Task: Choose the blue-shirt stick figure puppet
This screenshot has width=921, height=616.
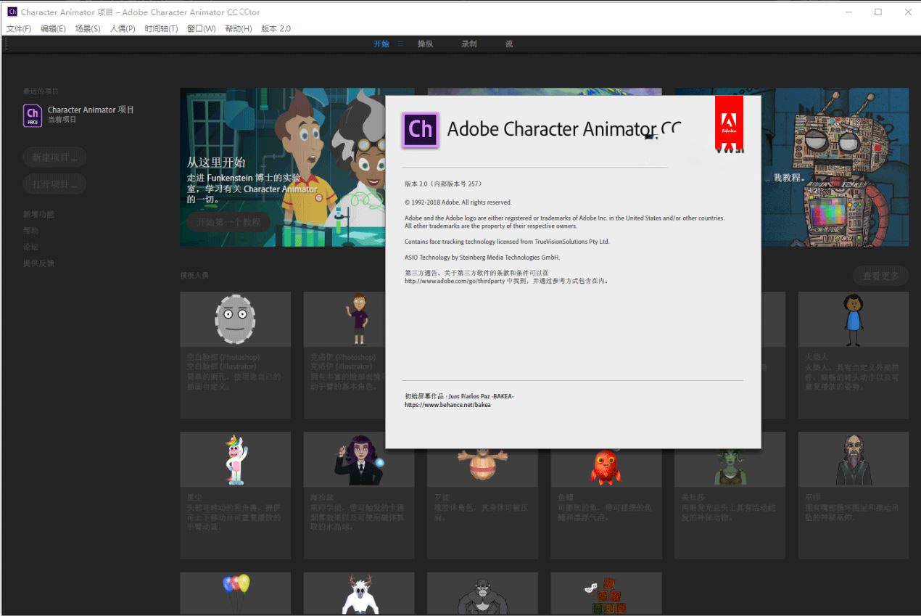Action: [x=853, y=319]
